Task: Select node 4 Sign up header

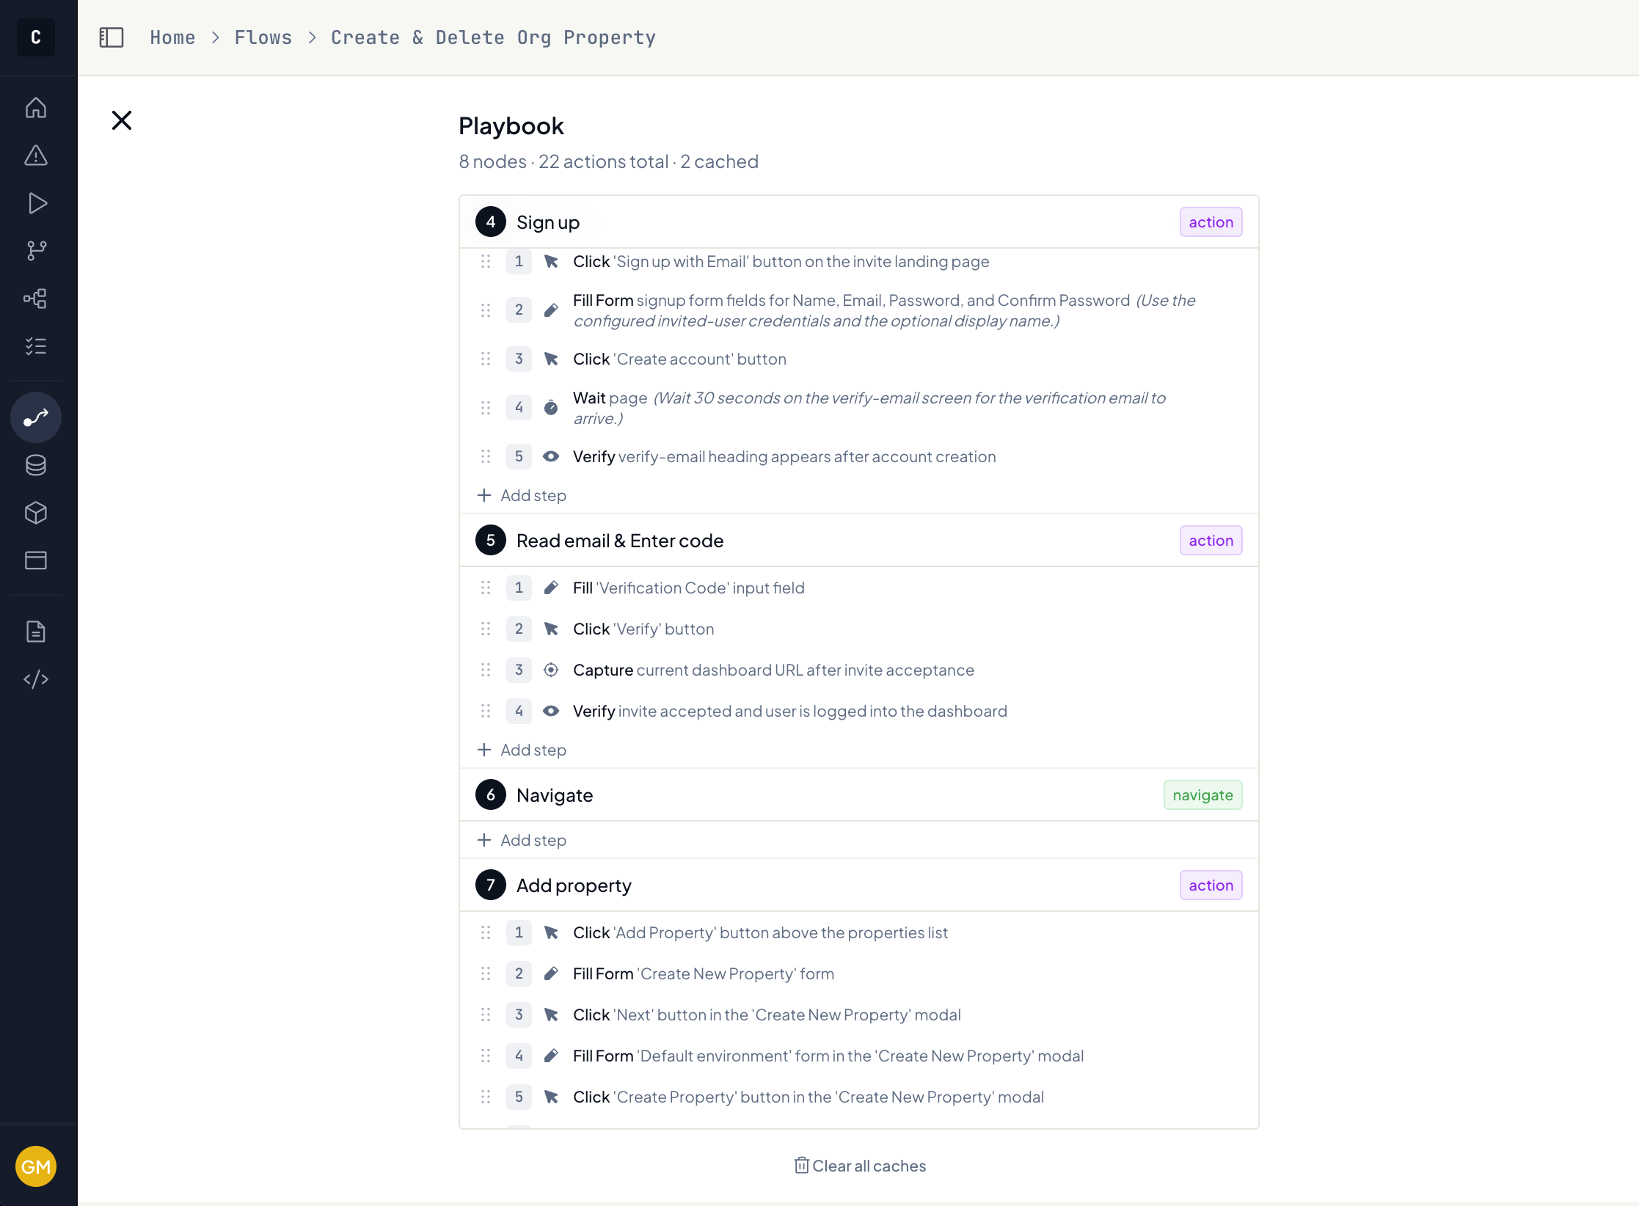Action: coord(858,222)
